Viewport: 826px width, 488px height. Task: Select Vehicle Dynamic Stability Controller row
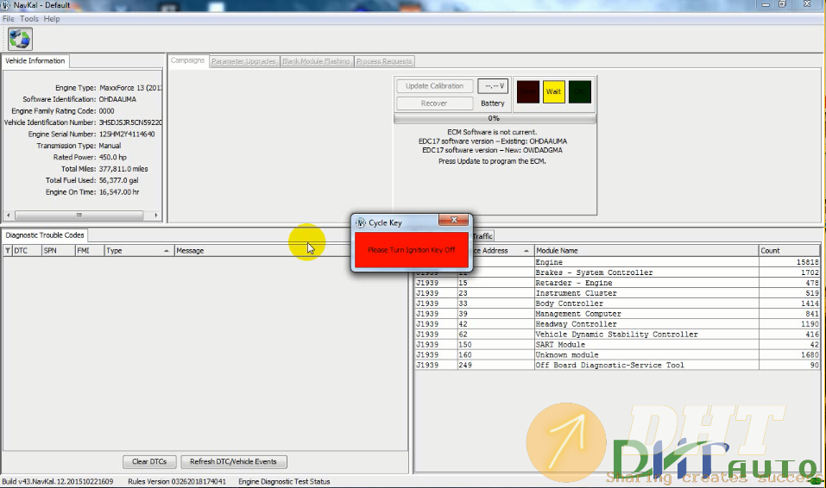[617, 335]
